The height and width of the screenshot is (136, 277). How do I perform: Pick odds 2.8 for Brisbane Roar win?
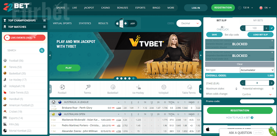pos(125,108)
